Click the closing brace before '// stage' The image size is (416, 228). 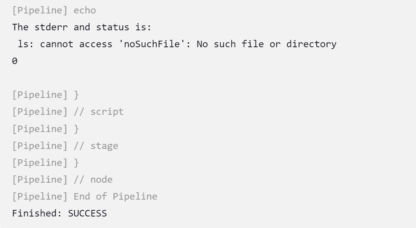(x=76, y=129)
